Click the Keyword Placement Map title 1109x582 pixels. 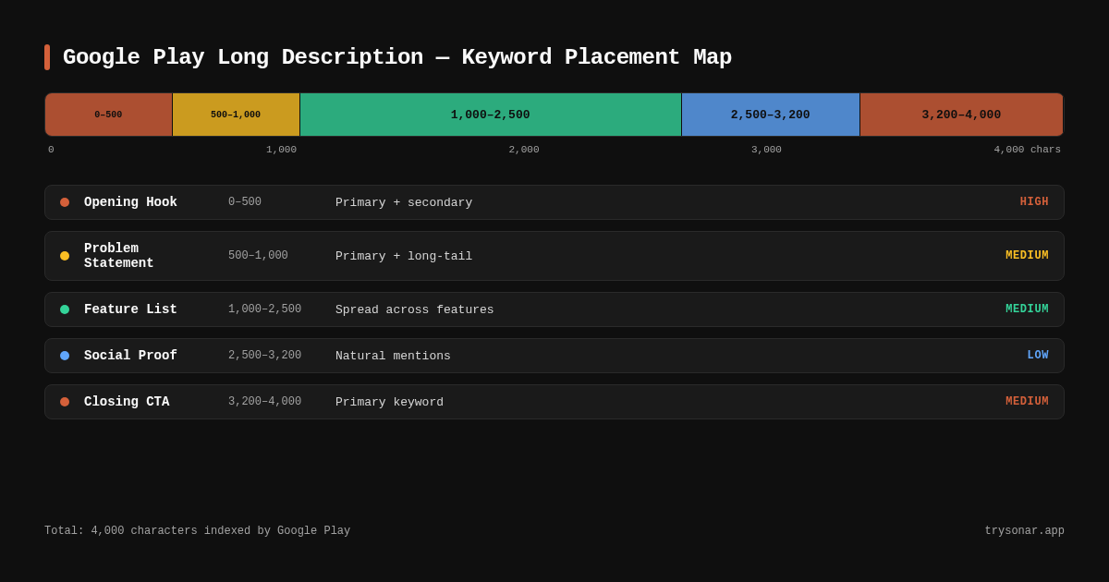397,57
